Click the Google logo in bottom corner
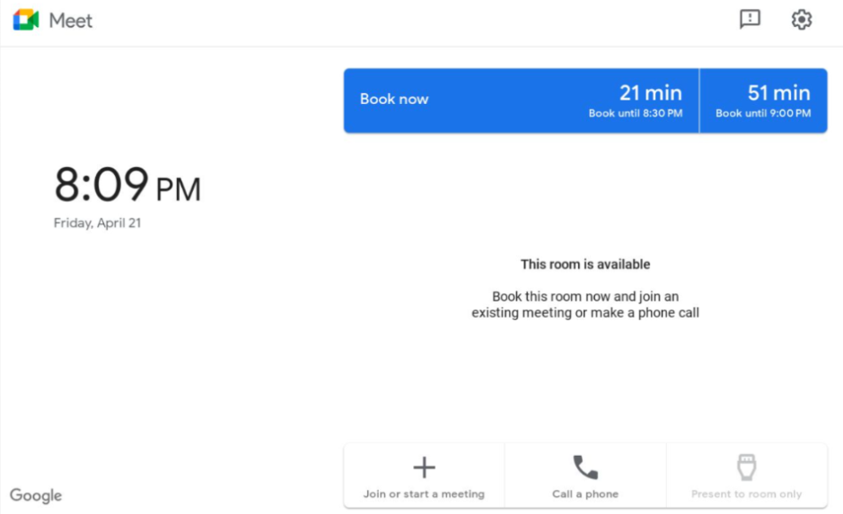Image resolution: width=843 pixels, height=514 pixels. pyautogui.click(x=36, y=495)
